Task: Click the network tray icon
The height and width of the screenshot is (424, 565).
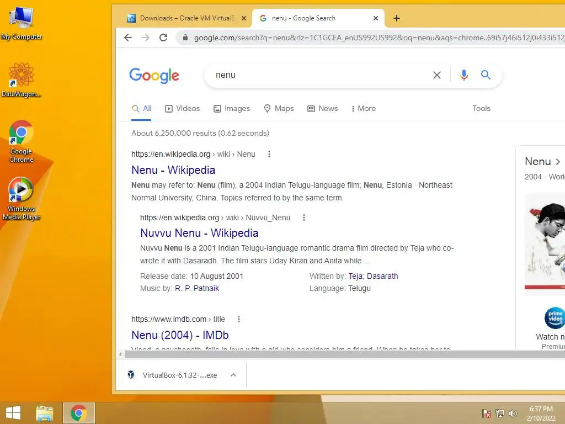Action: pyautogui.click(x=500, y=413)
